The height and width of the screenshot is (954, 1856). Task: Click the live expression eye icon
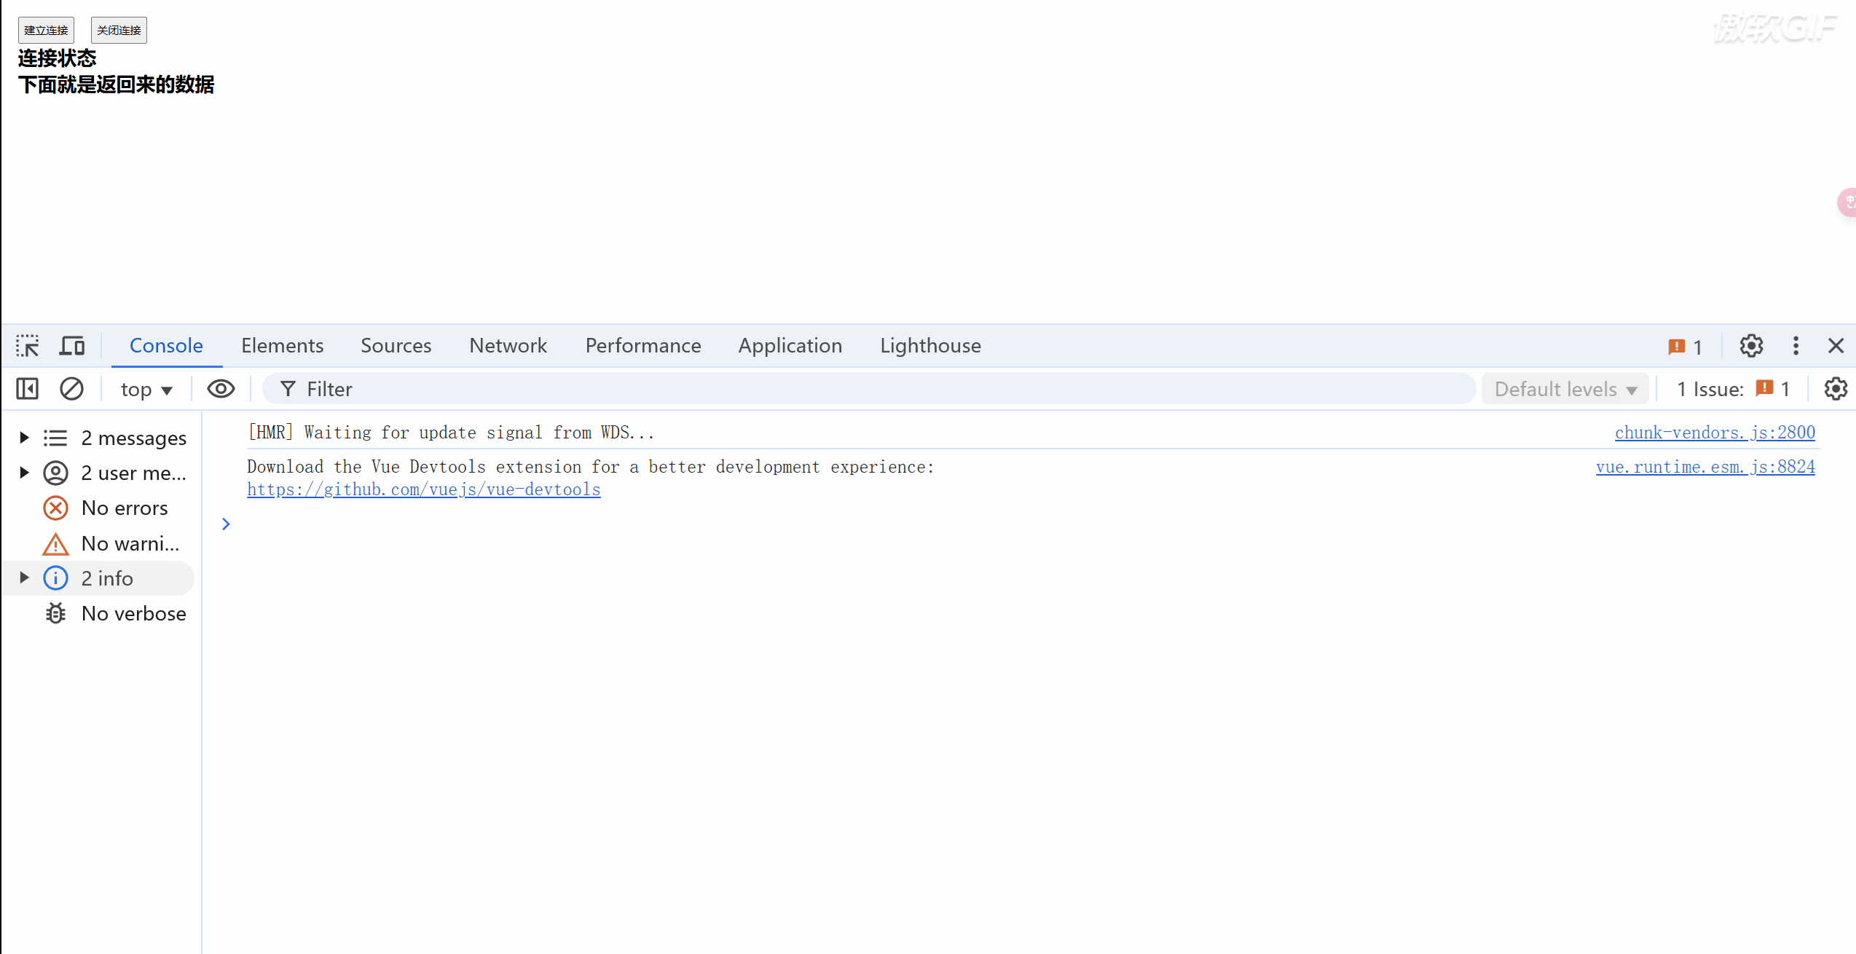pyautogui.click(x=221, y=389)
